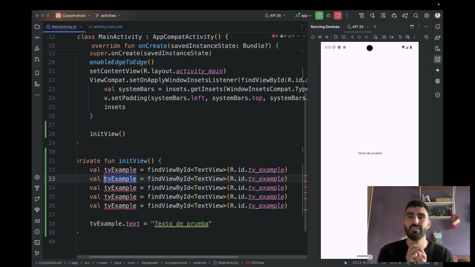
Task: Open the Project tool window folder icon
Action: (37, 27)
